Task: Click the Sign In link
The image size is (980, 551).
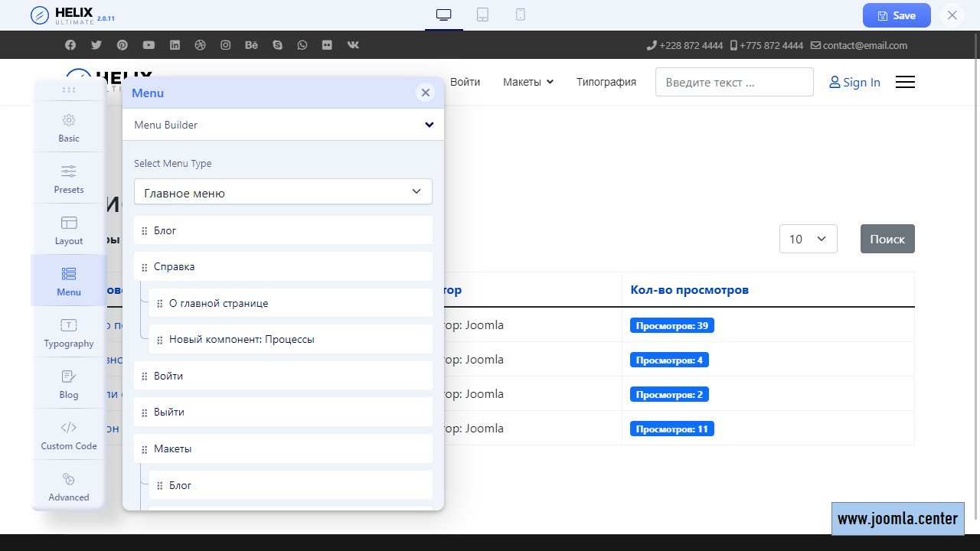Action: tap(854, 82)
